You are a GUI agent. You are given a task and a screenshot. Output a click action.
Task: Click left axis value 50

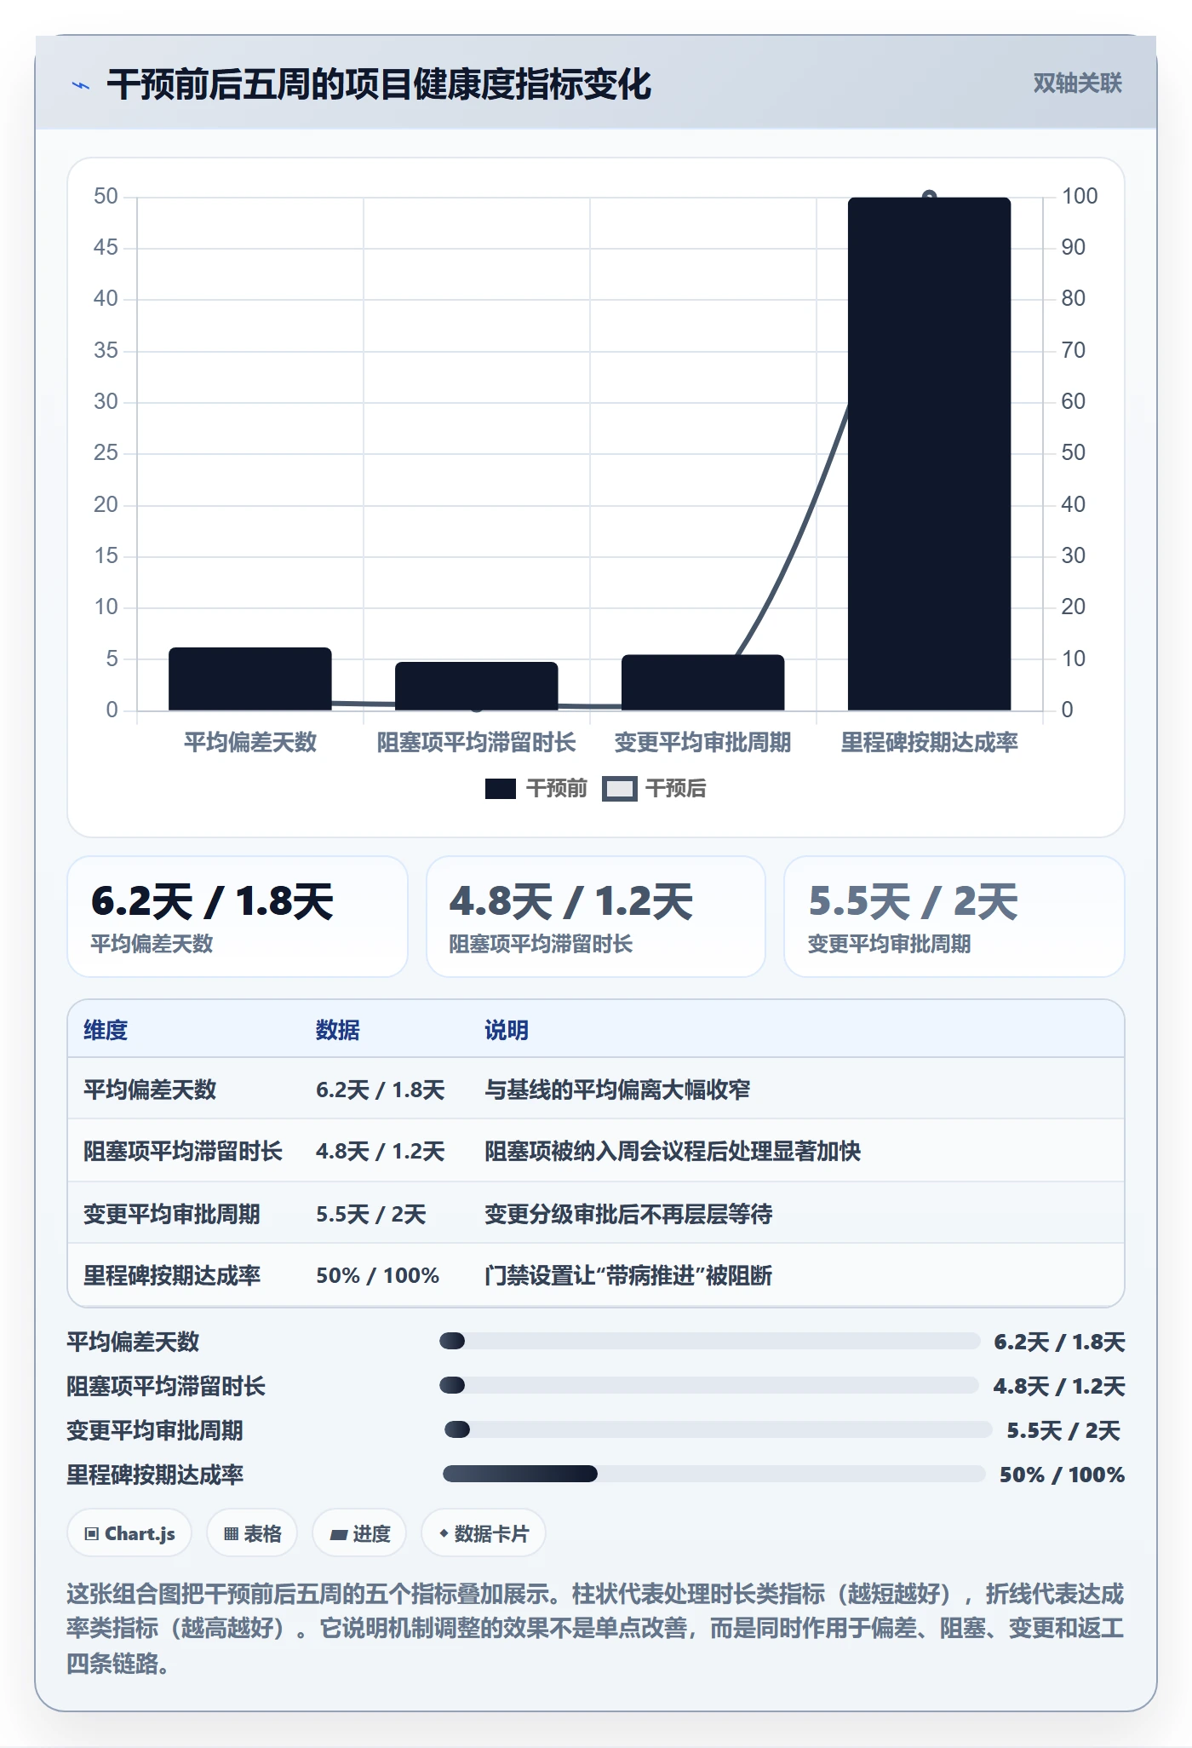click(x=106, y=197)
